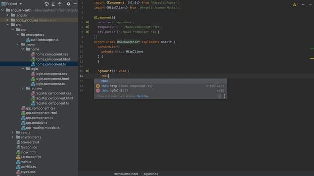The height and width of the screenshot is (176, 314).
Task: Expand the node_modules folder
Action: point(7,20)
